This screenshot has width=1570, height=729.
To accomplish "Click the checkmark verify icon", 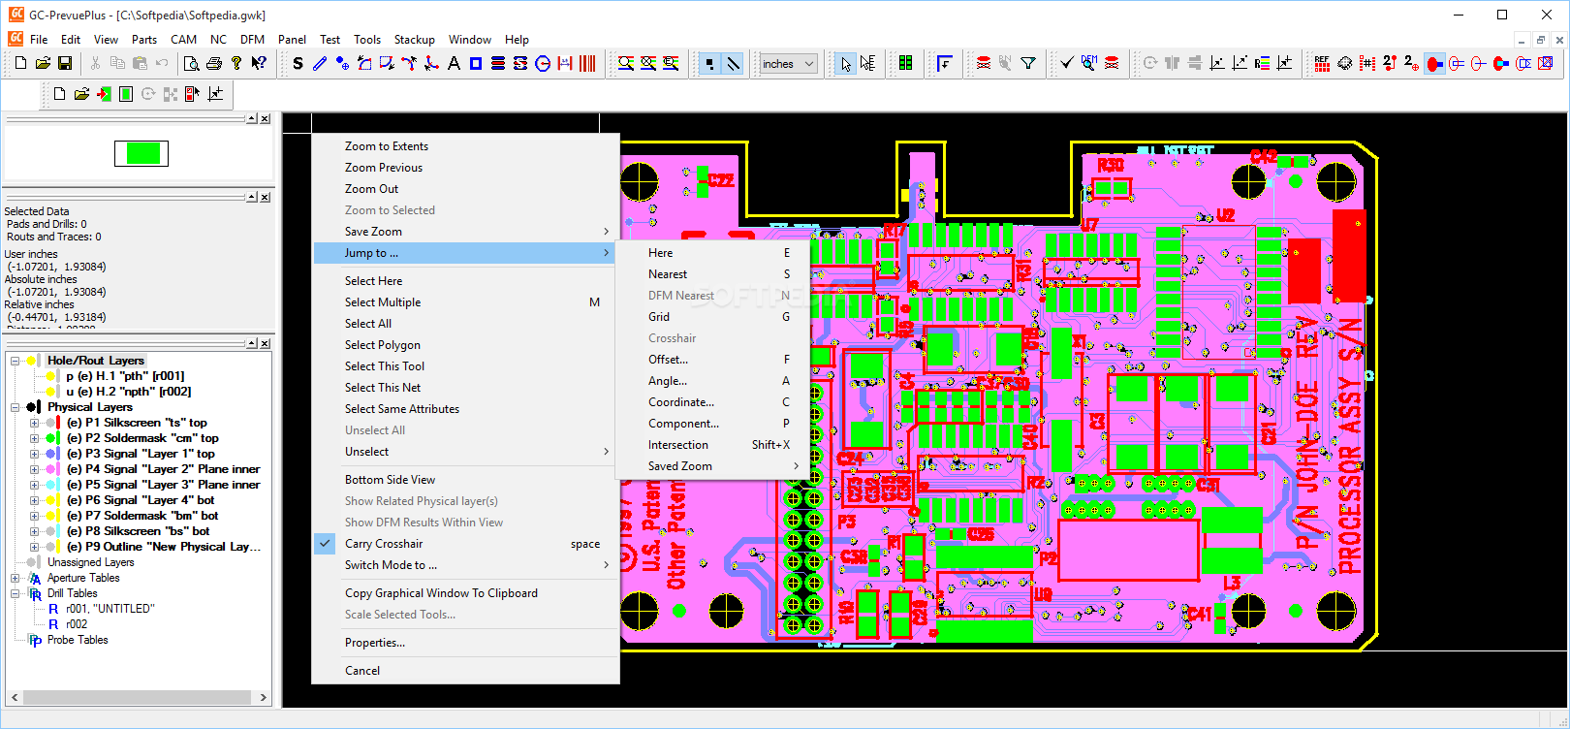I will click(1067, 63).
